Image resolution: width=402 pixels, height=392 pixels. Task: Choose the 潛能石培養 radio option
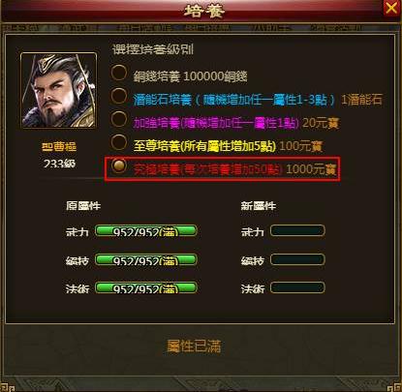point(119,96)
